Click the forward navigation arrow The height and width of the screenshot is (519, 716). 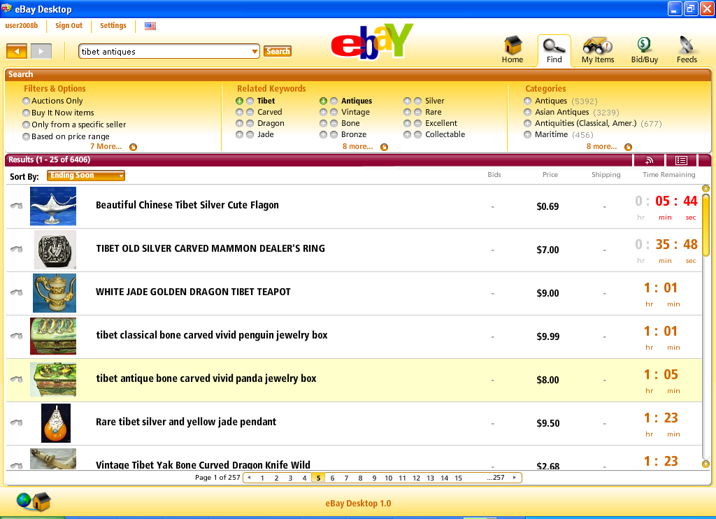(x=41, y=51)
